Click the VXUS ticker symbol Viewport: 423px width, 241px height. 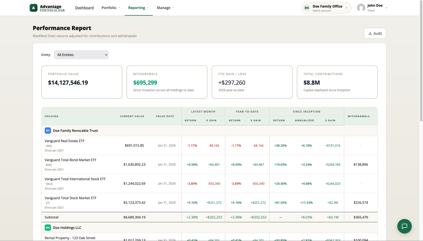[49, 184]
